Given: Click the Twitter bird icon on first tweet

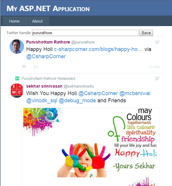Looking at the screenshot, I should point(157,42).
